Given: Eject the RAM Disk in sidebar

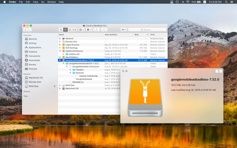Looking at the screenshot, I should [x=54, y=86].
